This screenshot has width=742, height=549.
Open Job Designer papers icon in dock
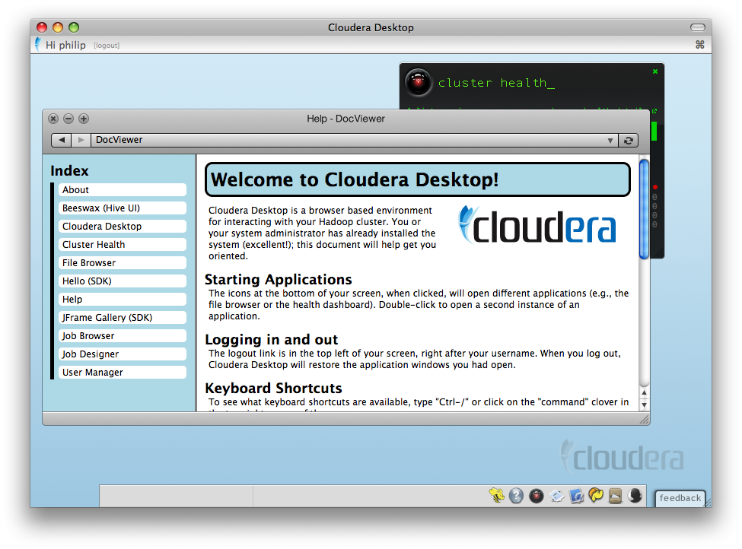coord(556,496)
